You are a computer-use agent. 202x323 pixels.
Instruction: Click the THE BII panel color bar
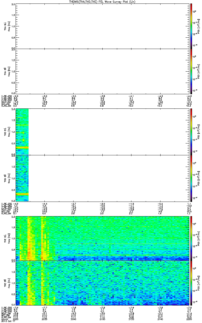191,283
